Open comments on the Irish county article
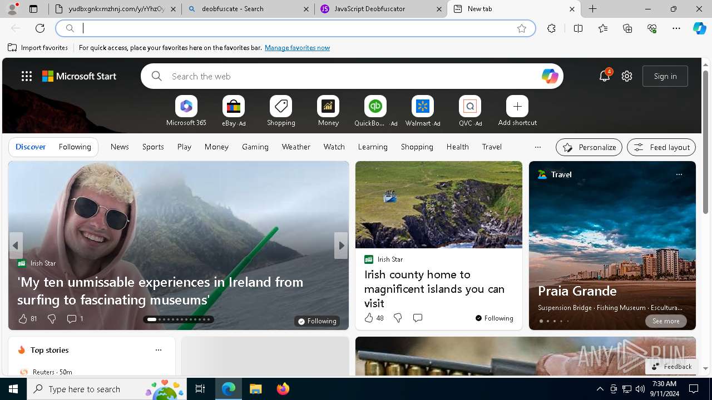This screenshot has width=712, height=400. pos(418,318)
